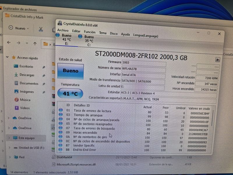
Task: Click the Nuevo button in File Explorer
Action: tap(19, 28)
